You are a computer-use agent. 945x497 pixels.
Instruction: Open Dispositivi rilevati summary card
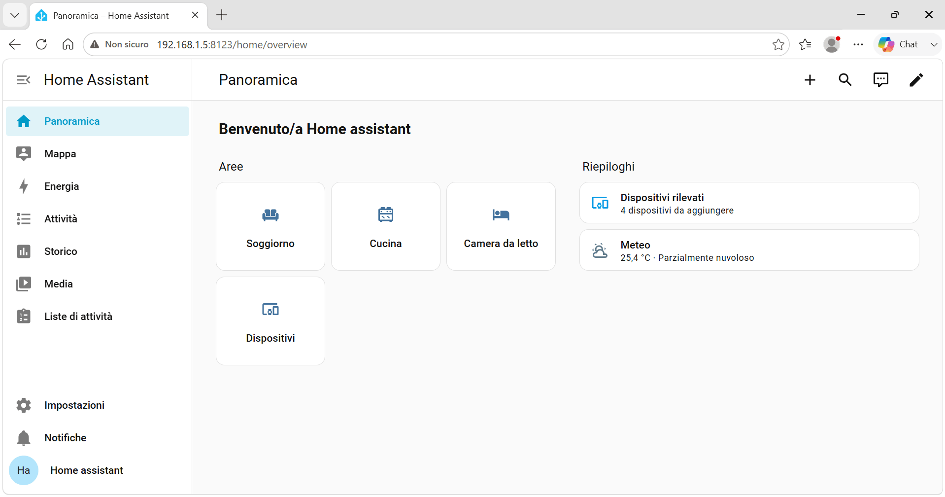[x=749, y=203]
